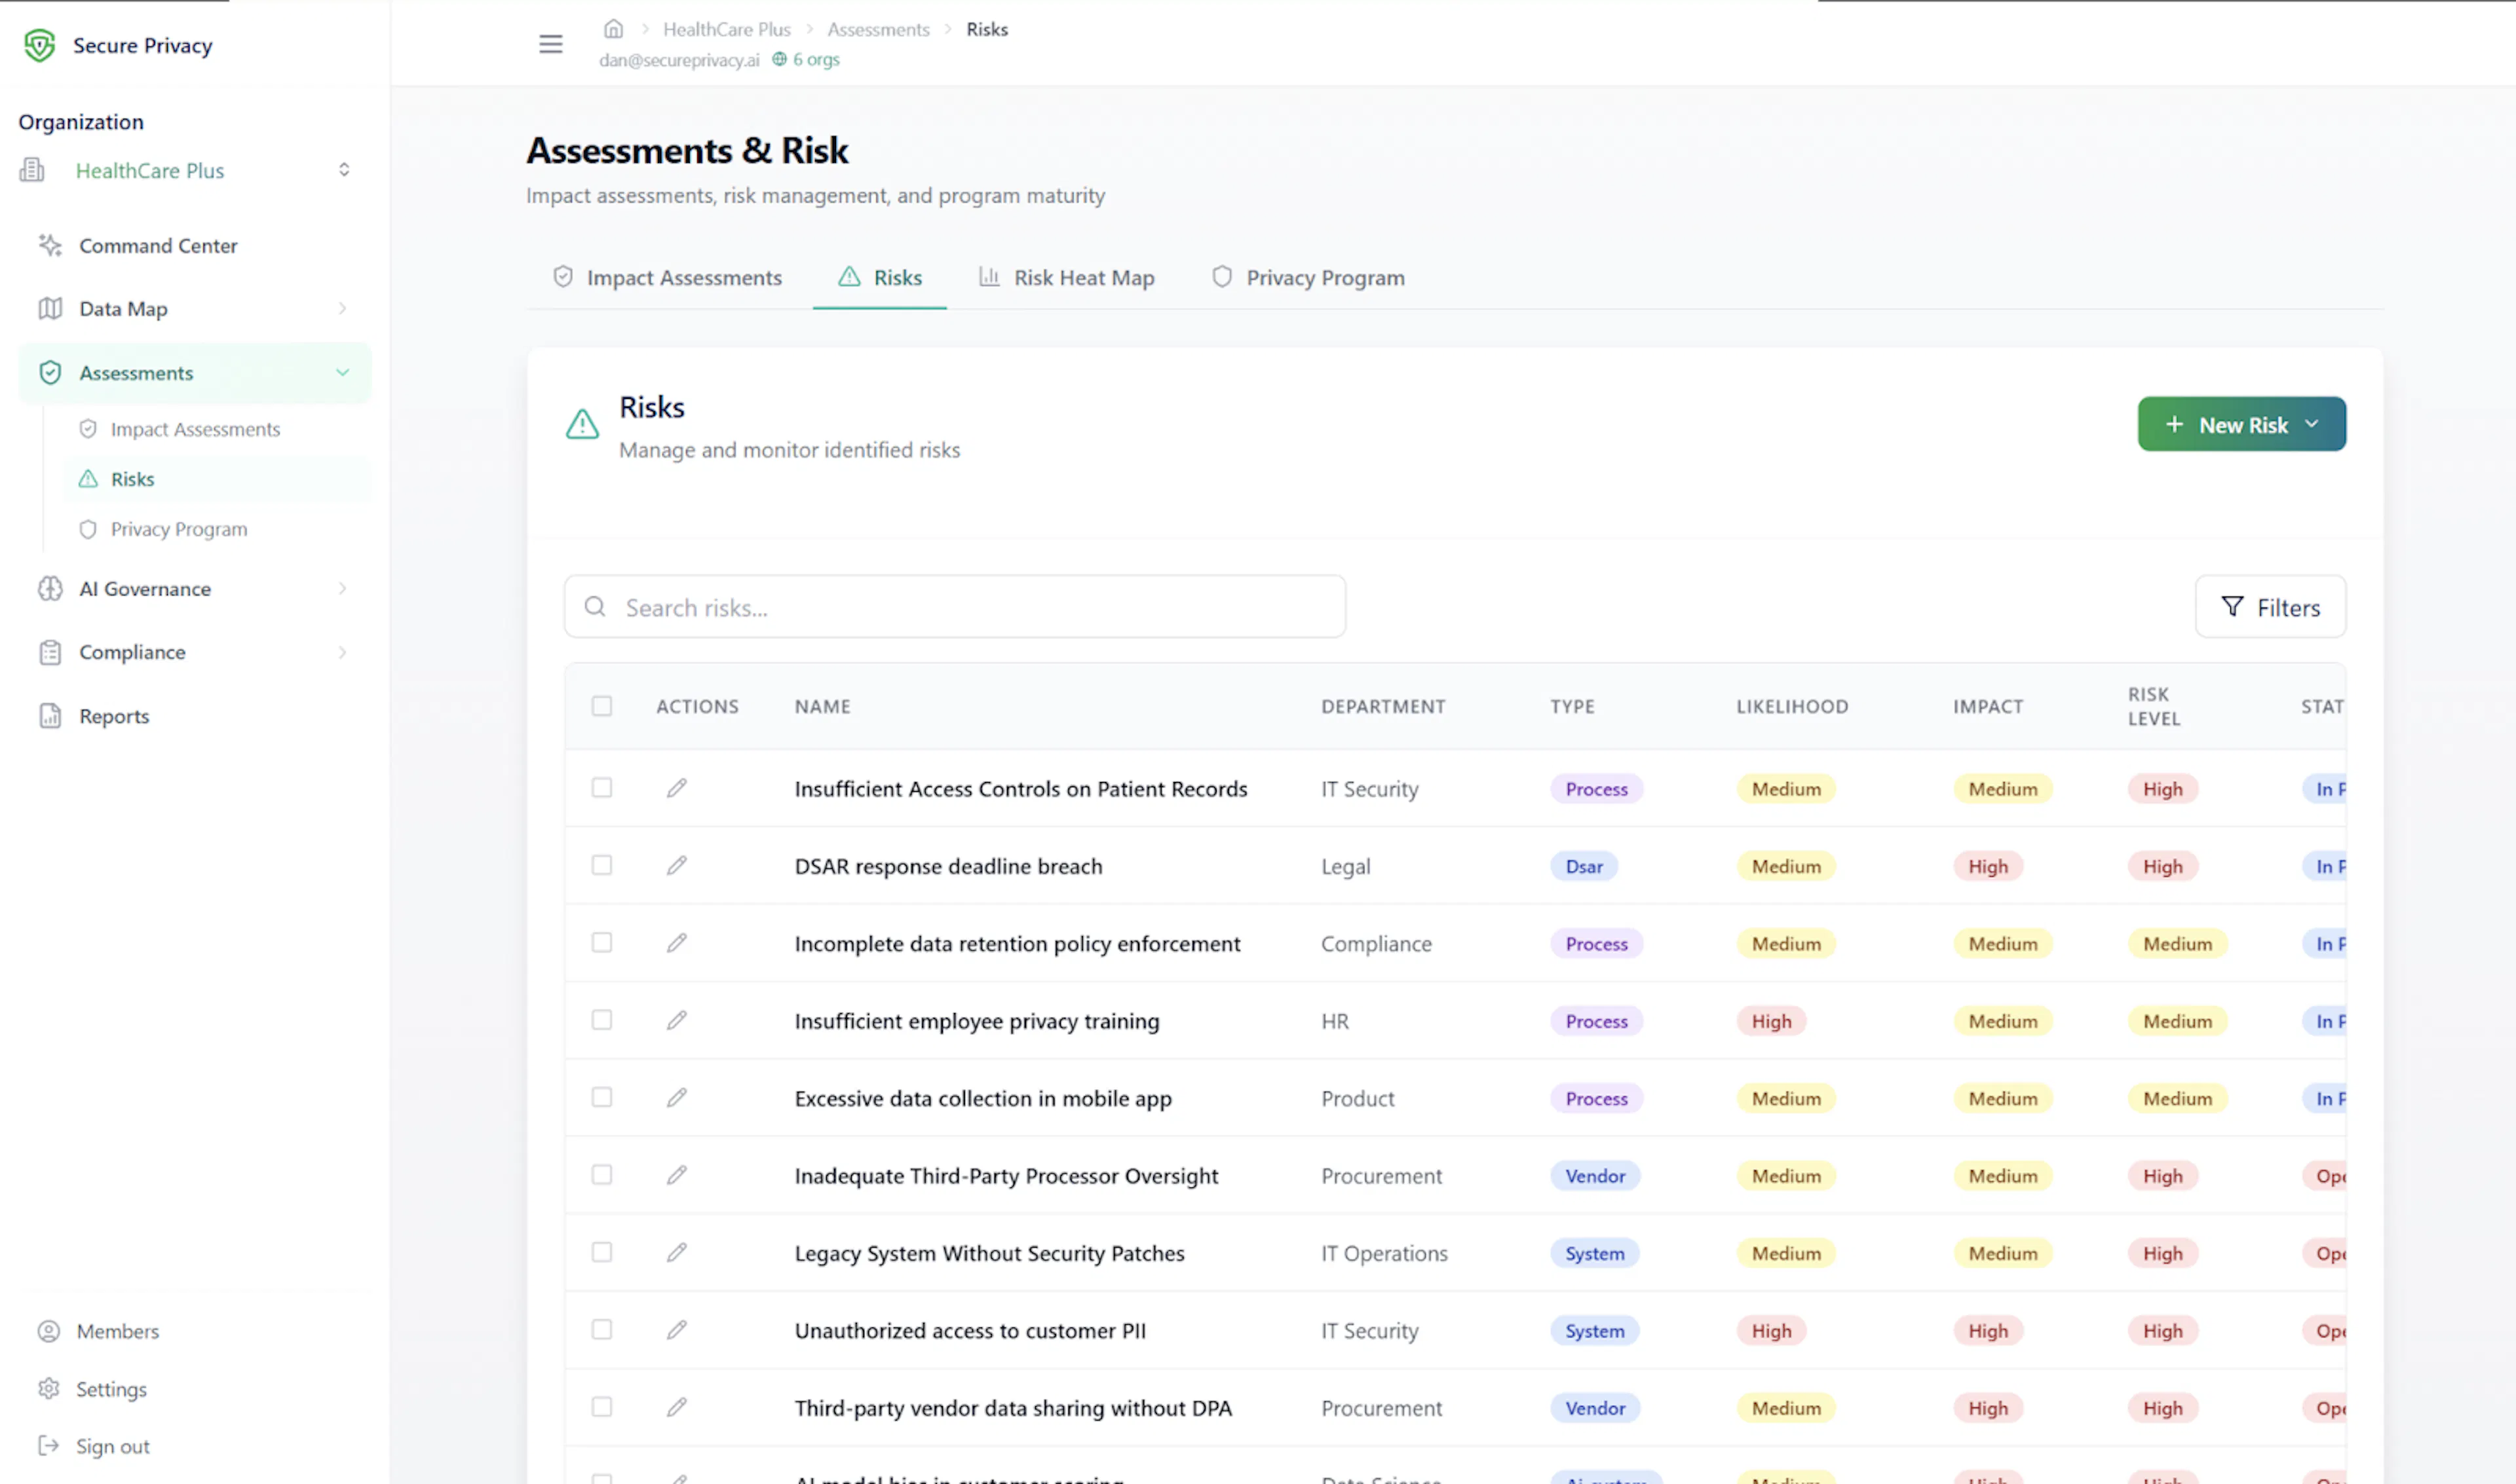Click the home icon in breadcrumb

(x=613, y=29)
